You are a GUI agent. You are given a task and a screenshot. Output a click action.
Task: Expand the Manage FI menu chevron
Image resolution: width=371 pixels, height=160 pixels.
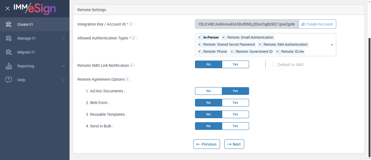click(64, 38)
